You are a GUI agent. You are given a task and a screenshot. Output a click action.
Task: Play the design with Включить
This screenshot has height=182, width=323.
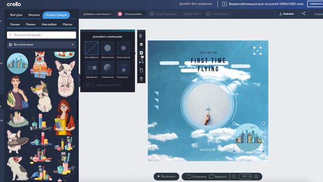167,176
